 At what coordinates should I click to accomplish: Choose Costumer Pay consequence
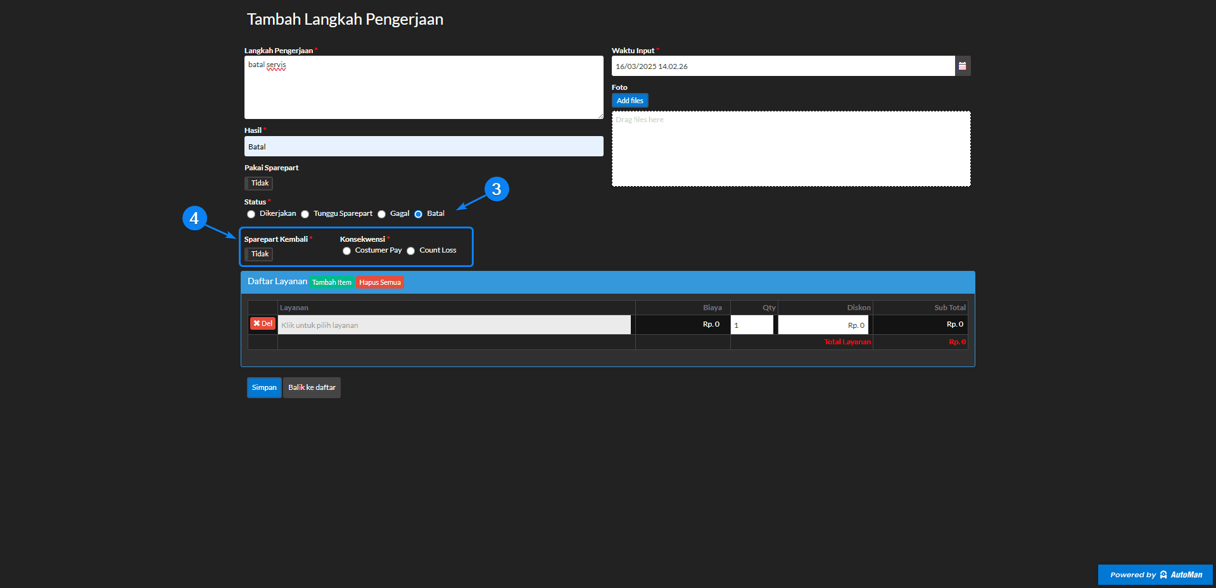coord(347,251)
